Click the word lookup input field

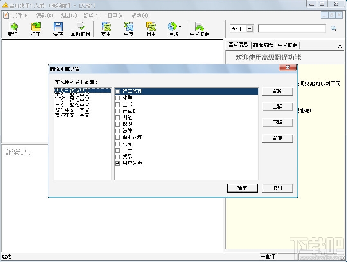pyautogui.click(x=292, y=29)
